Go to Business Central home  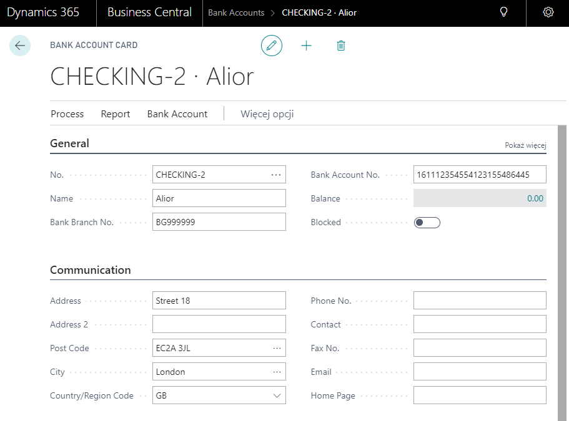[149, 12]
